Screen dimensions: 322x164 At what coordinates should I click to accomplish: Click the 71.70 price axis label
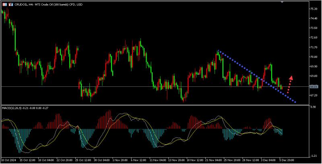click(314, 47)
